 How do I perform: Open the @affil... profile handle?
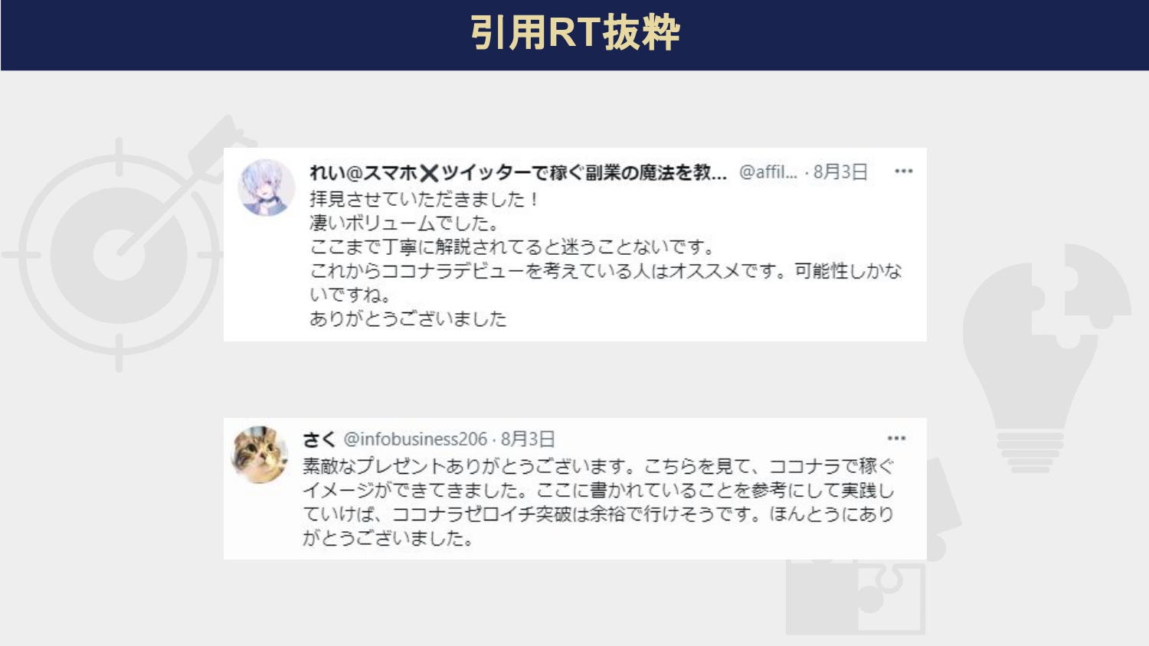coord(768,172)
